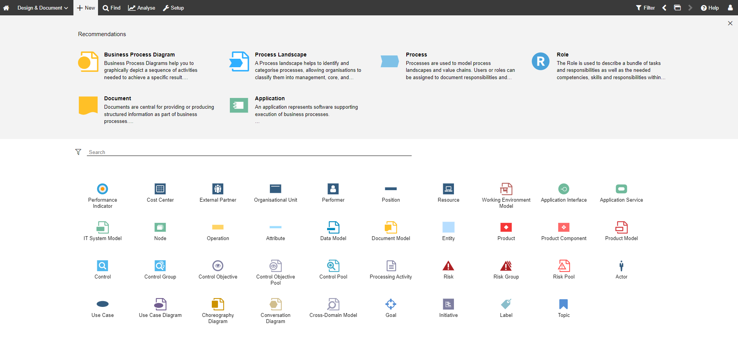Screen dimensions: 738x353
Task: Select the Control Objective Pool icon
Action: pyautogui.click(x=276, y=265)
